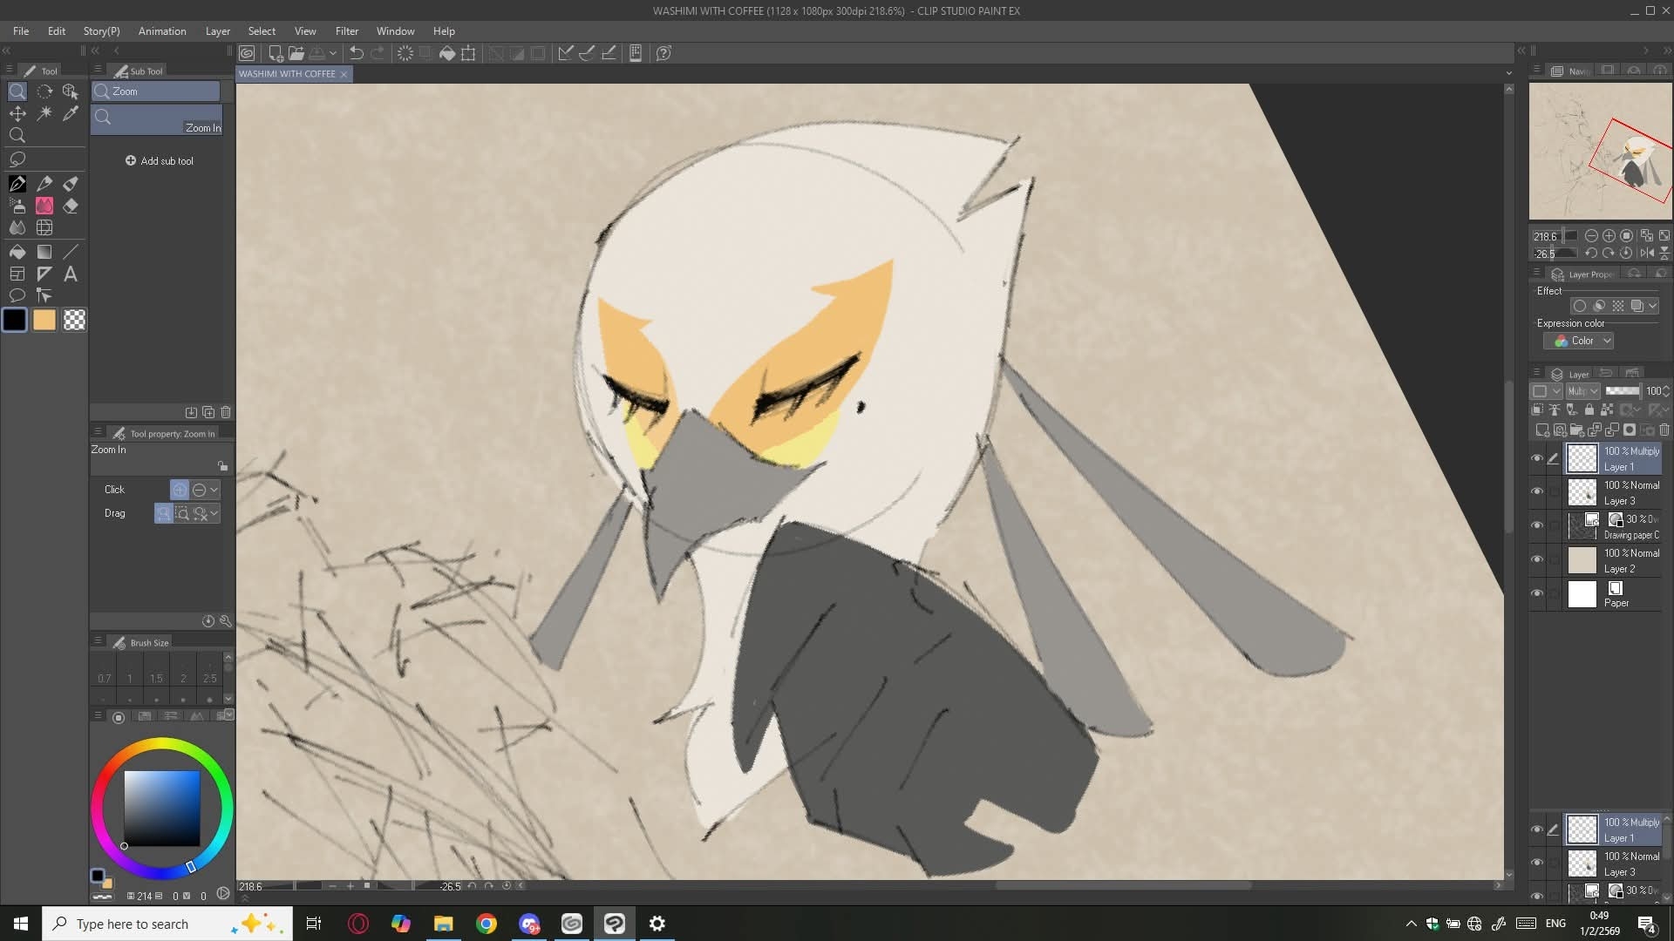Open the layer blending mode dropdown
The image size is (1674, 941).
click(x=1582, y=391)
